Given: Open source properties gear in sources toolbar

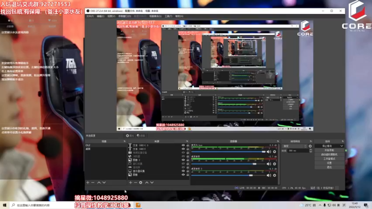Looking at the screenshot, I should click(141, 183).
